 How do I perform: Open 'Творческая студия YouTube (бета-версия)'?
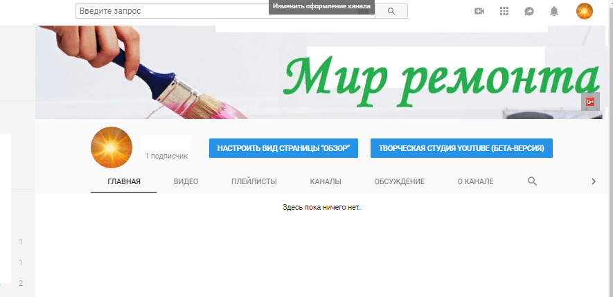[461, 148]
